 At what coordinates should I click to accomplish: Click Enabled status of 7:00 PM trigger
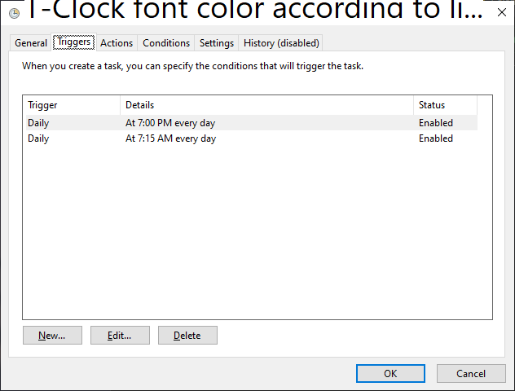[436, 123]
